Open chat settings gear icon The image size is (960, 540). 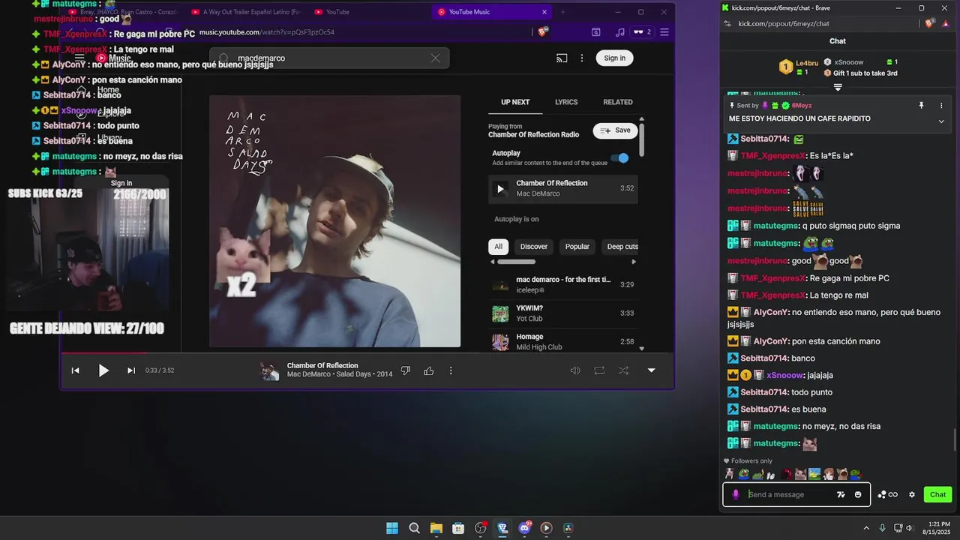click(x=912, y=494)
